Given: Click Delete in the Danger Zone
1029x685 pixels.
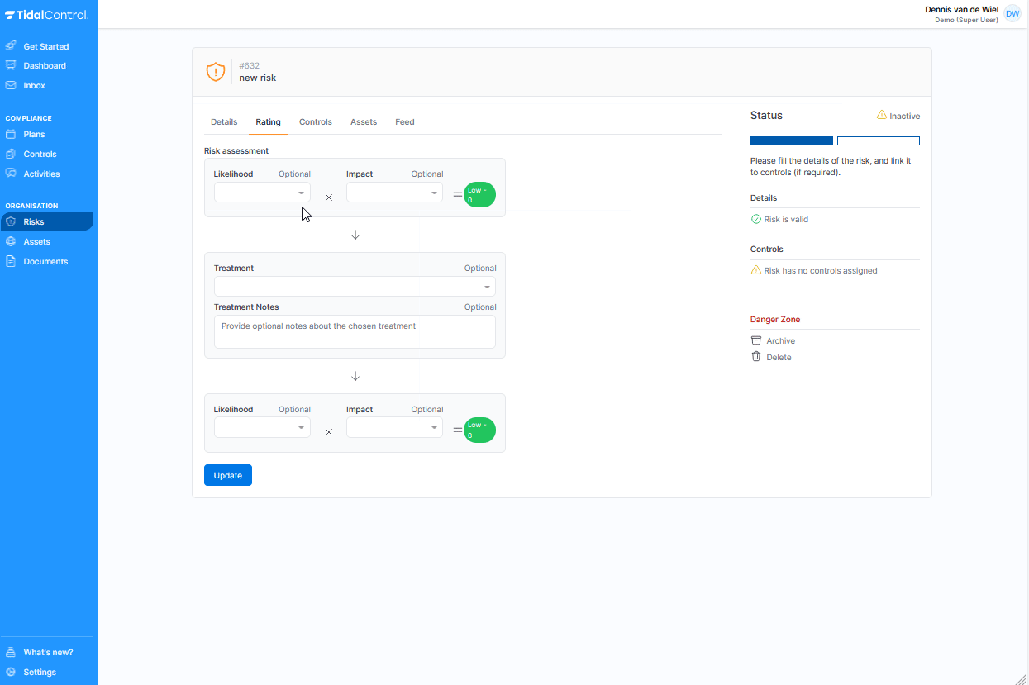Looking at the screenshot, I should [x=778, y=356].
